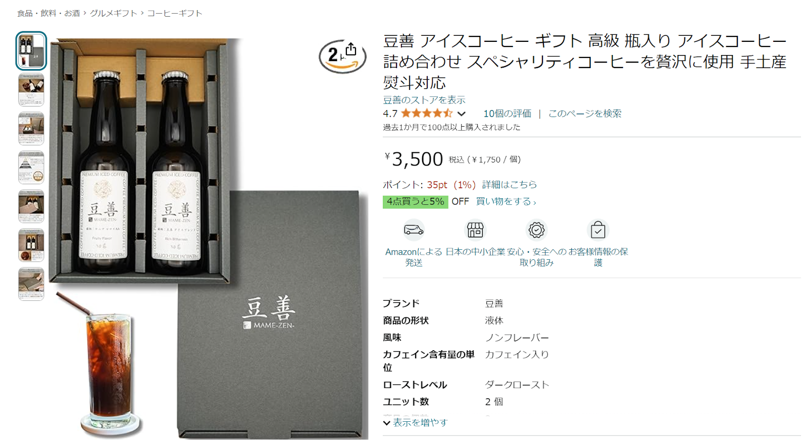Click the Japanese small business storefront icon
This screenshot has width=808, height=441.
[475, 230]
